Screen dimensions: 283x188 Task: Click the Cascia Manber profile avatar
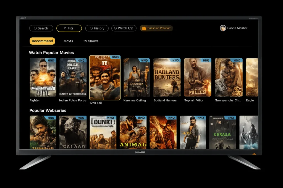[223, 28]
